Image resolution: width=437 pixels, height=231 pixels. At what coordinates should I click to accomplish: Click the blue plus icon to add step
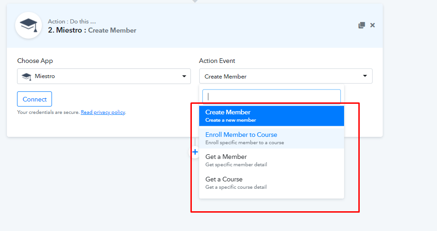pyautogui.click(x=195, y=152)
